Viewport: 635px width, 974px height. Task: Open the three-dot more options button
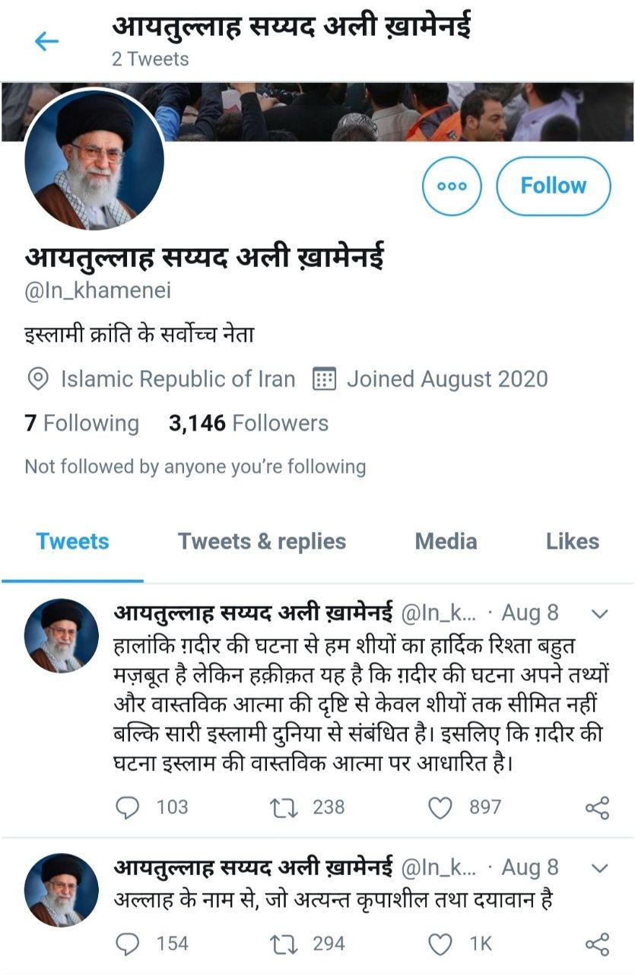tap(452, 186)
